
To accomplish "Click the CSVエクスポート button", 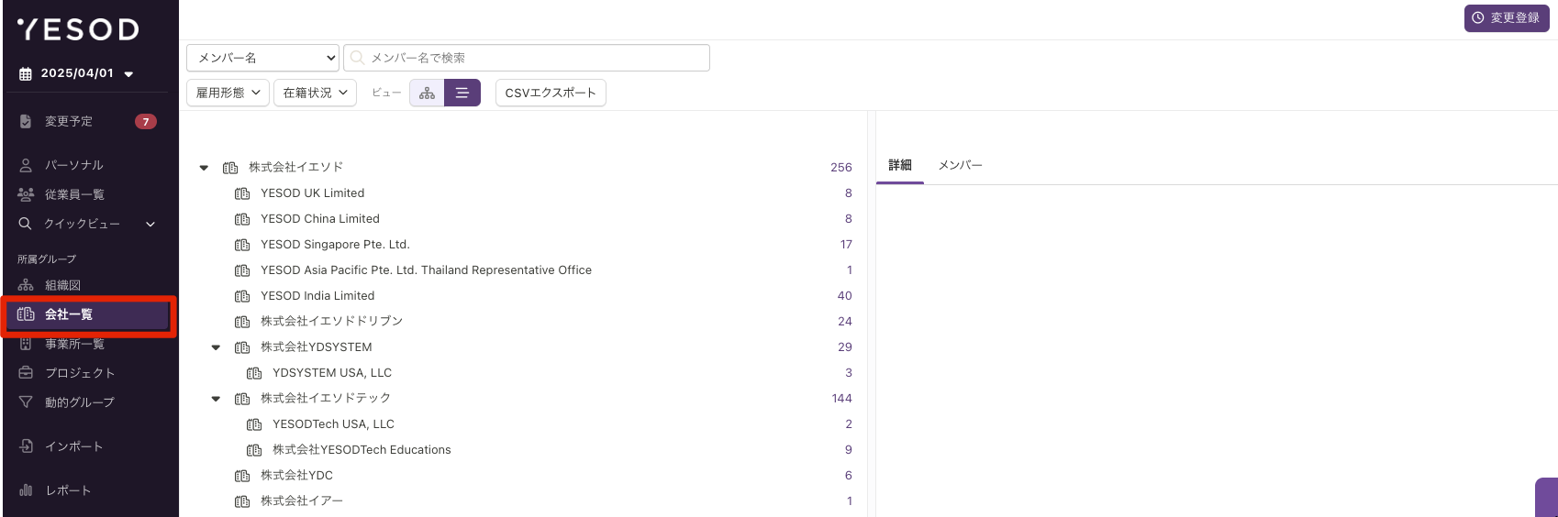I will click(551, 93).
